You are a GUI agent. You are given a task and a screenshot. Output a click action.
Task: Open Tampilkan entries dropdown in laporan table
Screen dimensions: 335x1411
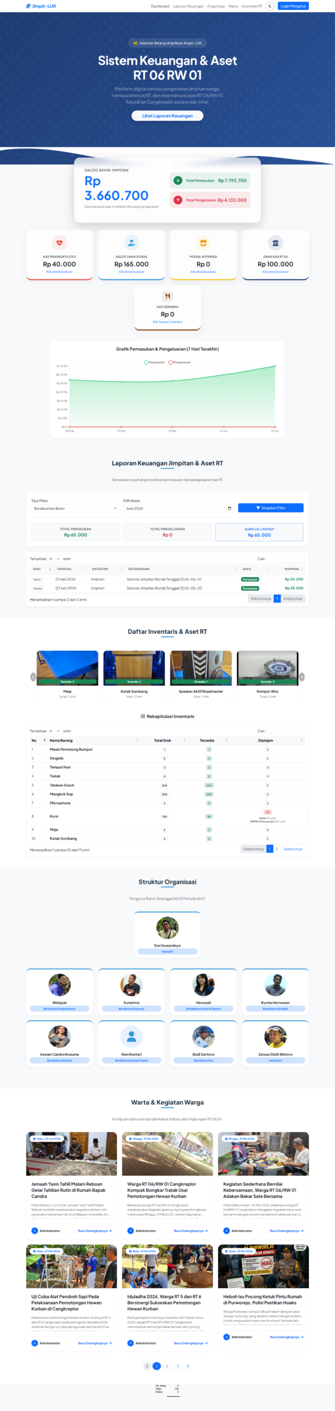pos(55,559)
